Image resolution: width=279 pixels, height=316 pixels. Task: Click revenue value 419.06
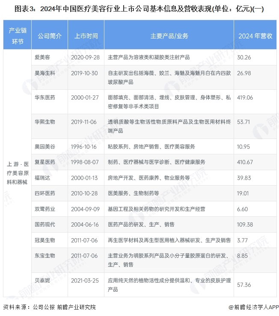(x=245, y=97)
